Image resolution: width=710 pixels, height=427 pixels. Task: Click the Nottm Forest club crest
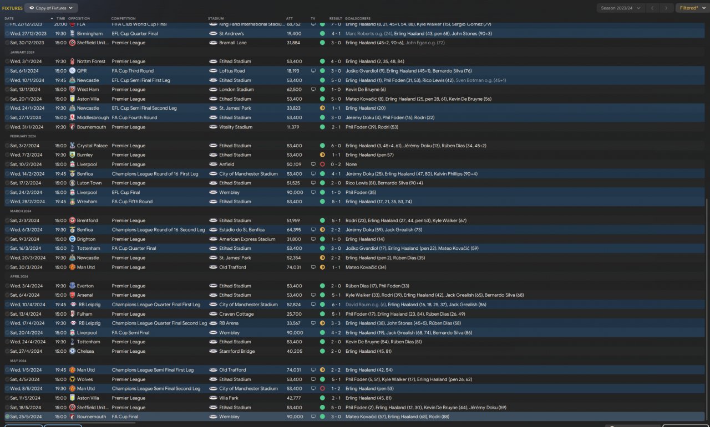(x=72, y=61)
